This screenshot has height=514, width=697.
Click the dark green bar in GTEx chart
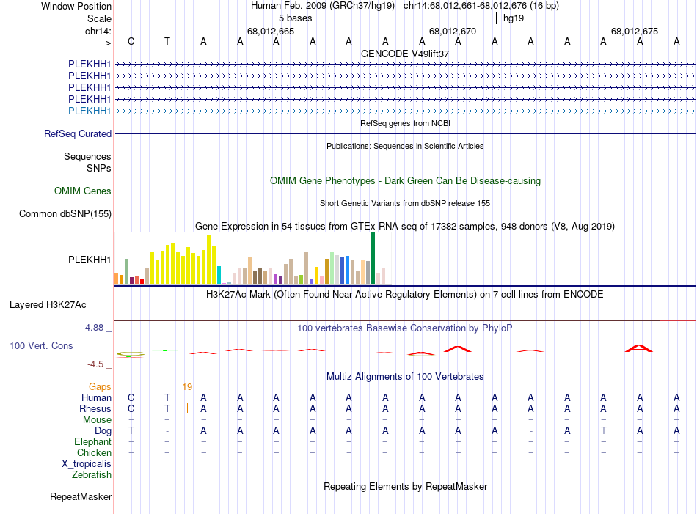click(373, 258)
